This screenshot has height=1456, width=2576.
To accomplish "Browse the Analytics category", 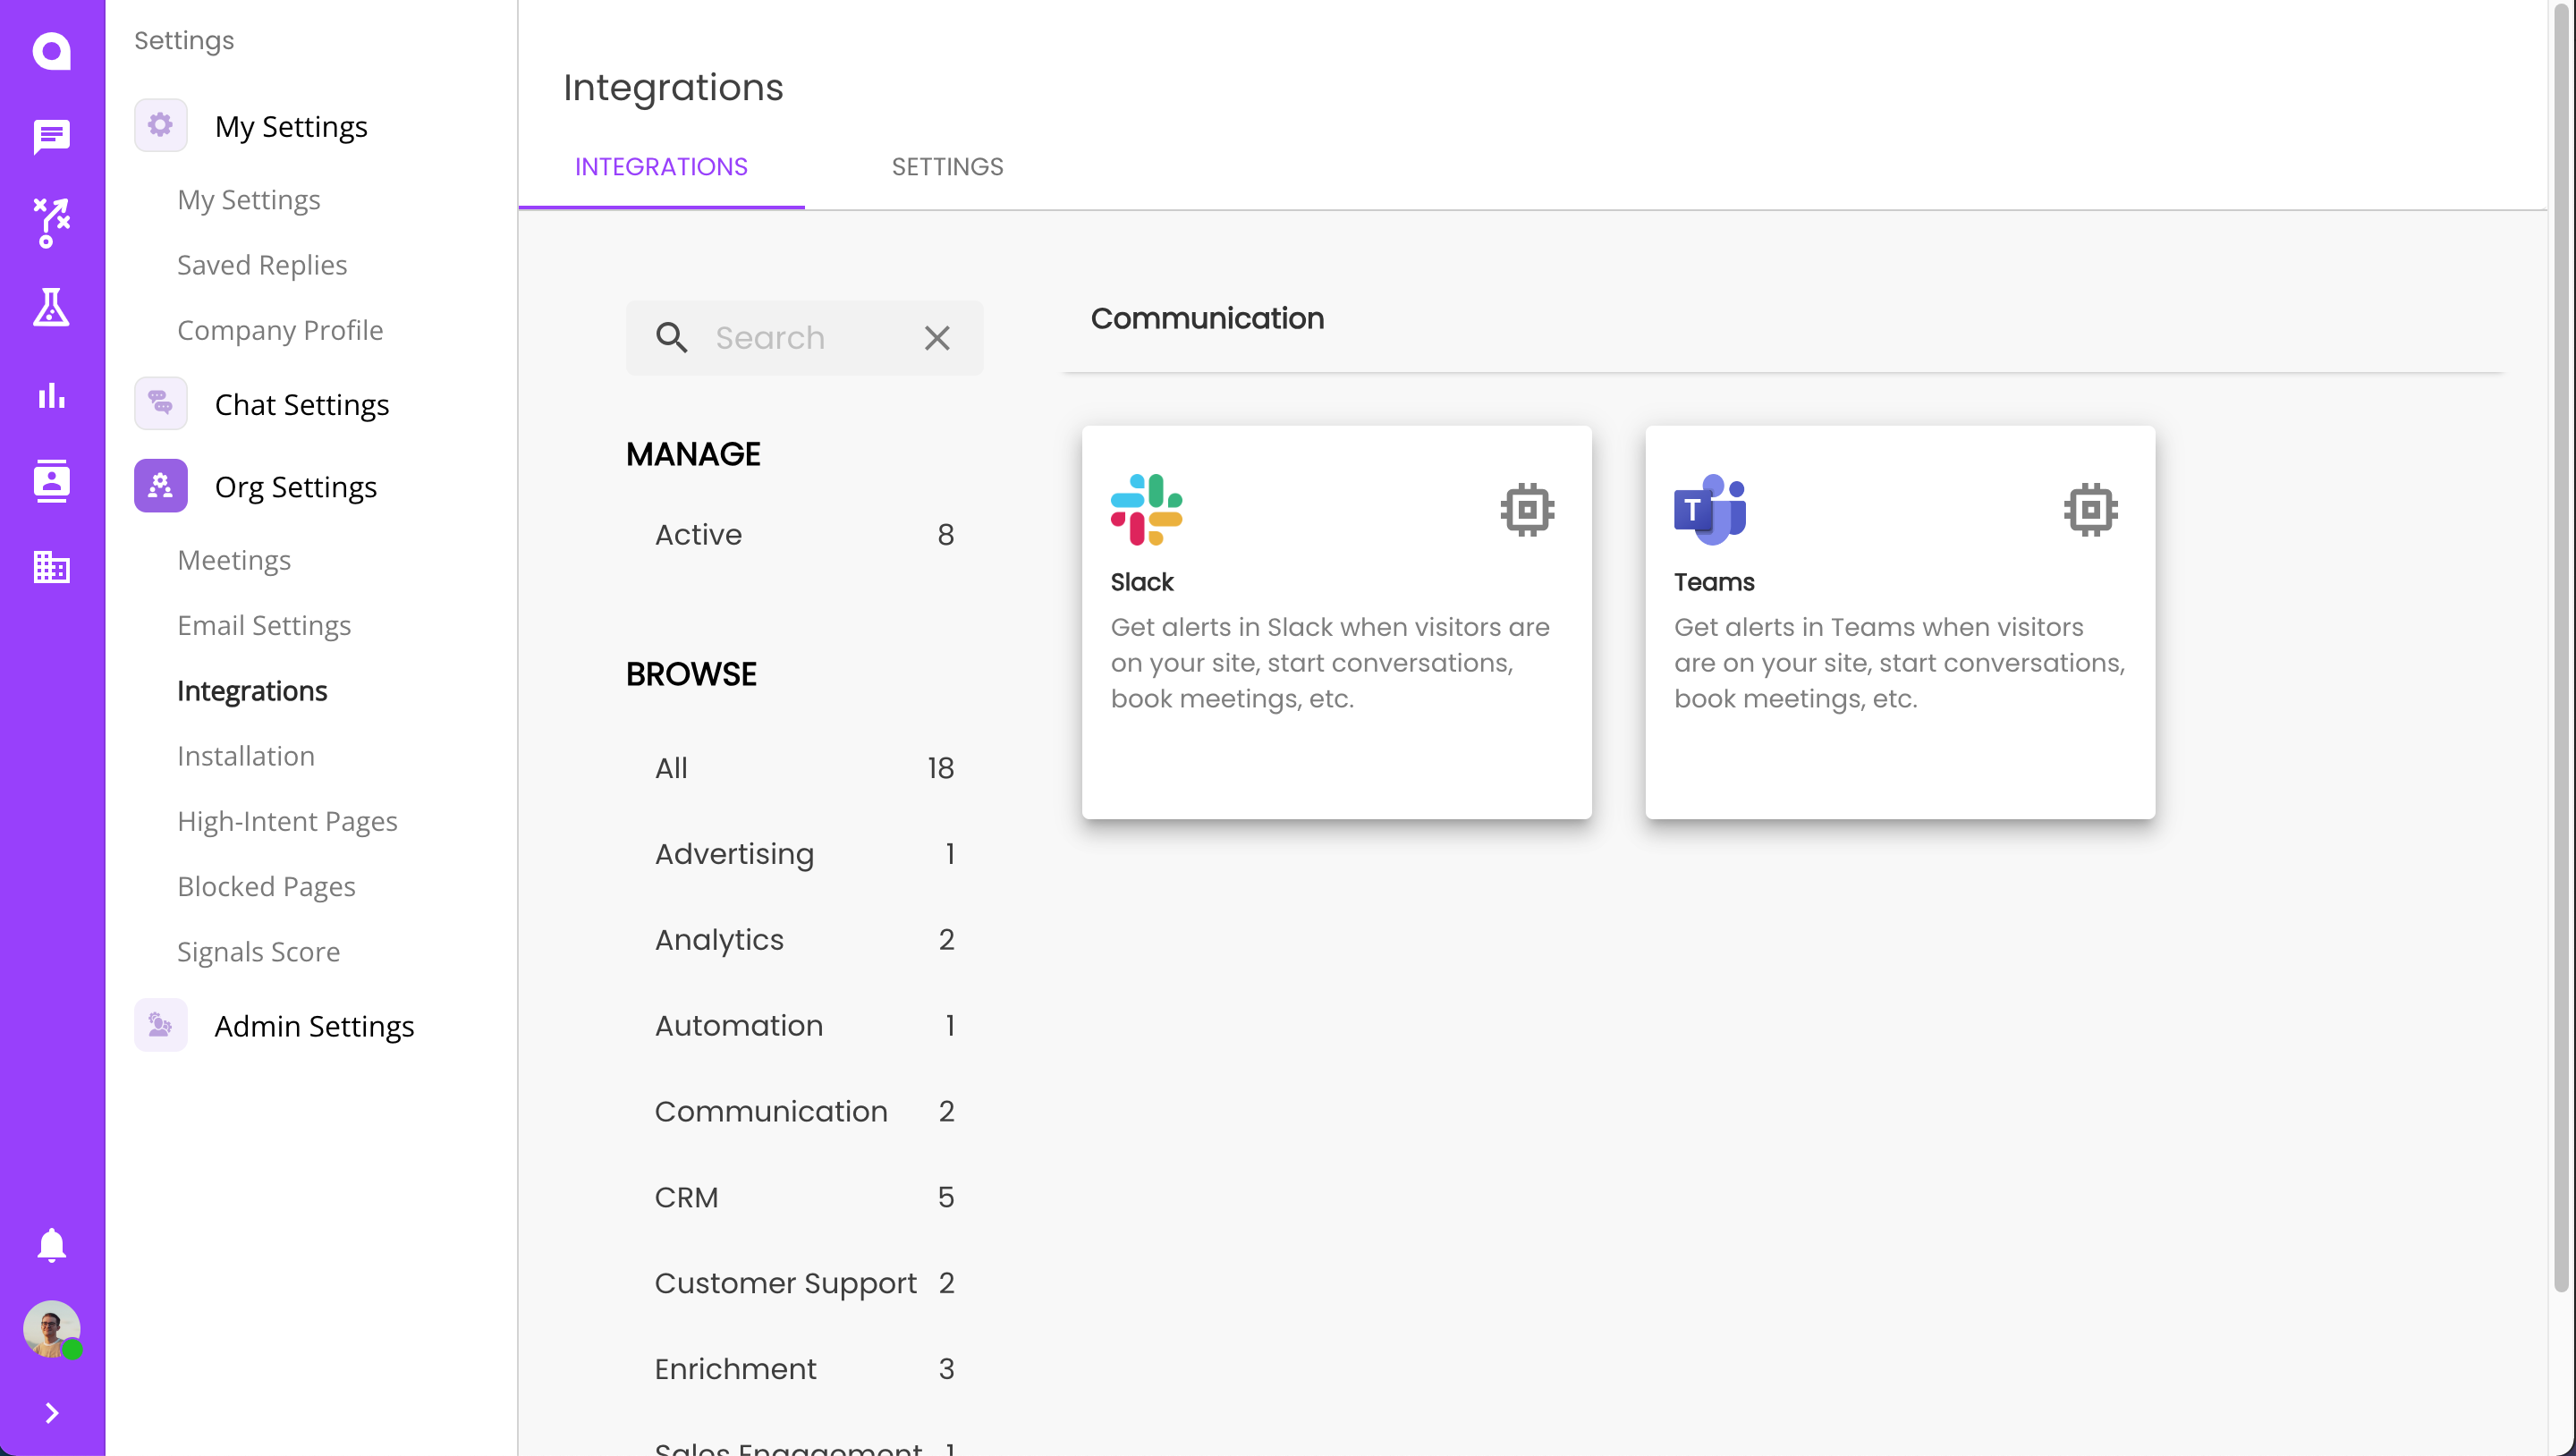I will (805, 939).
